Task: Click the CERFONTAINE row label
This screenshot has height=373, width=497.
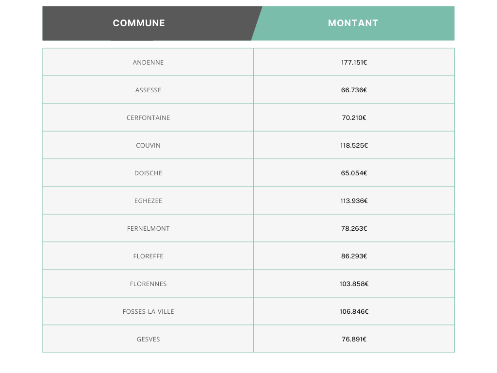Action: click(x=148, y=118)
